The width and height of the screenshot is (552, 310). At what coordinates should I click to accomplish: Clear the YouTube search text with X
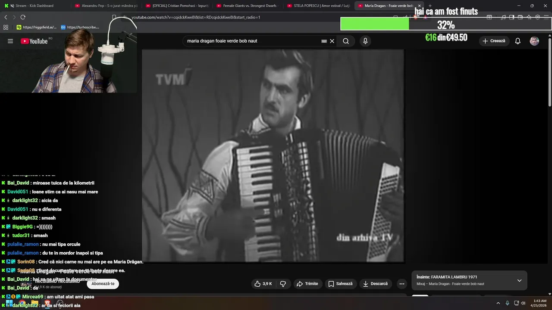click(332, 41)
